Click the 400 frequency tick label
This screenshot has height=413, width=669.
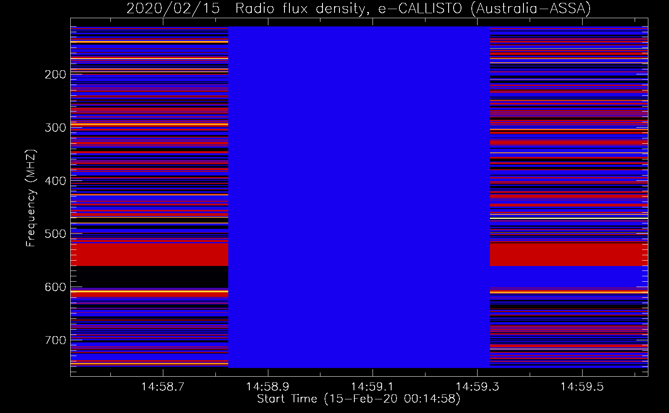(55, 181)
